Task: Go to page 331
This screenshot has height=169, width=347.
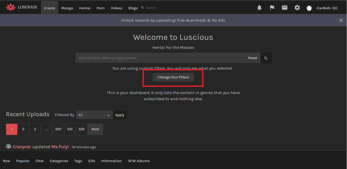Action: (x=70, y=129)
